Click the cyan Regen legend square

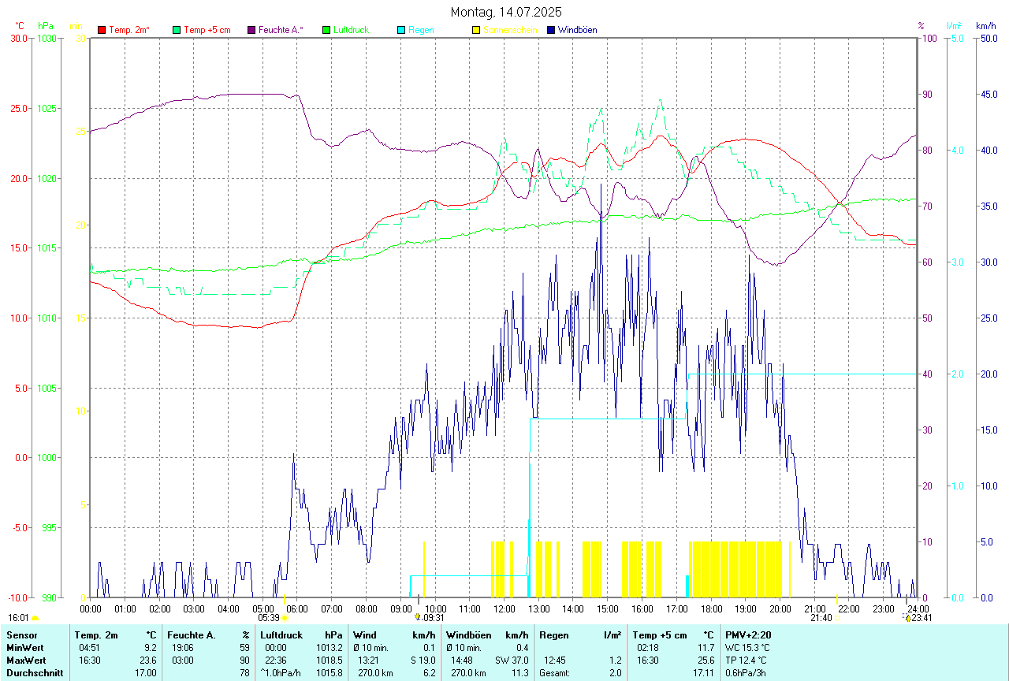401,30
